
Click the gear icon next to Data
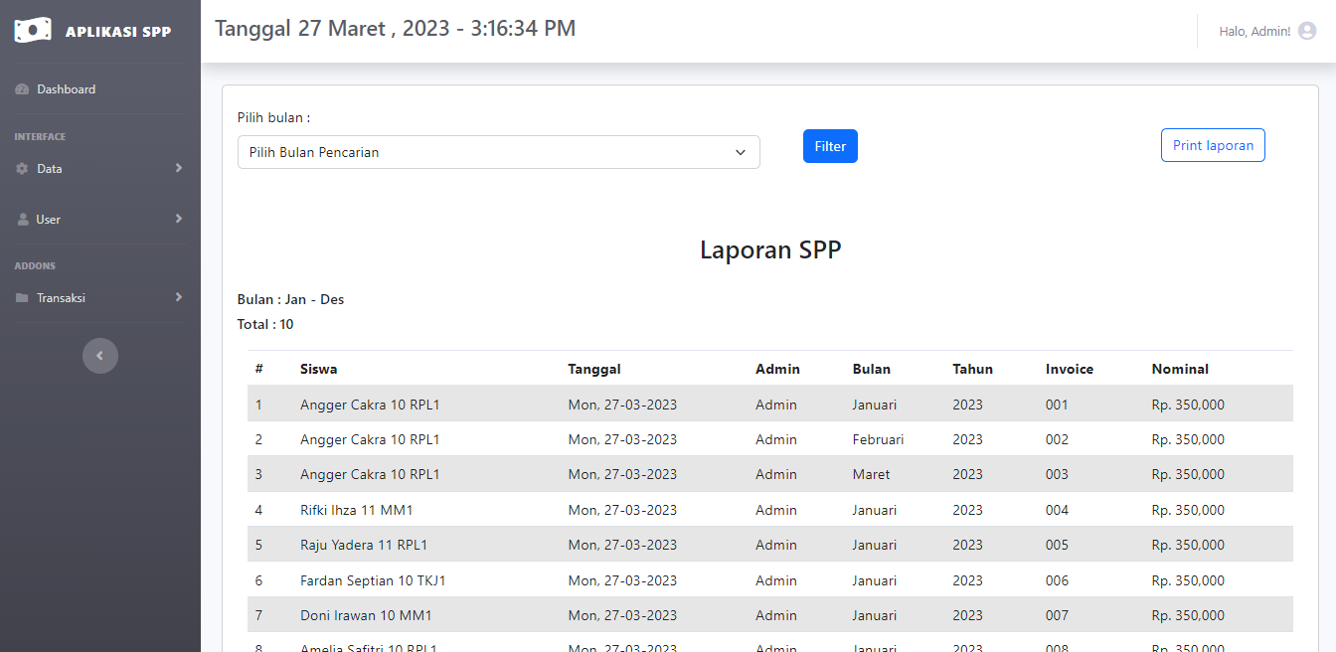point(22,168)
